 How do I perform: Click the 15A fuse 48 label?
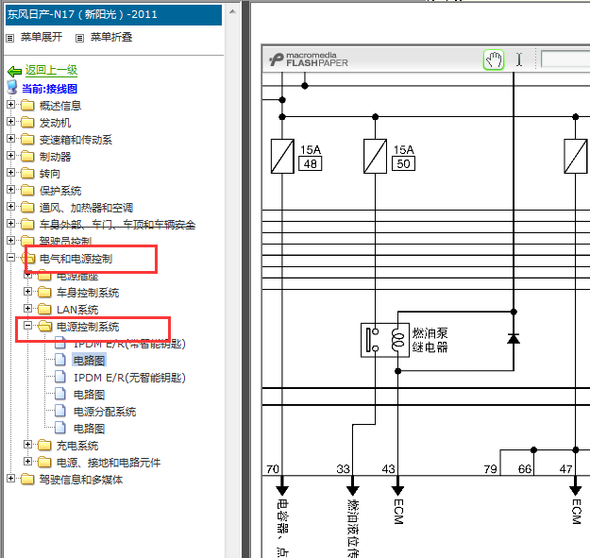311,157
